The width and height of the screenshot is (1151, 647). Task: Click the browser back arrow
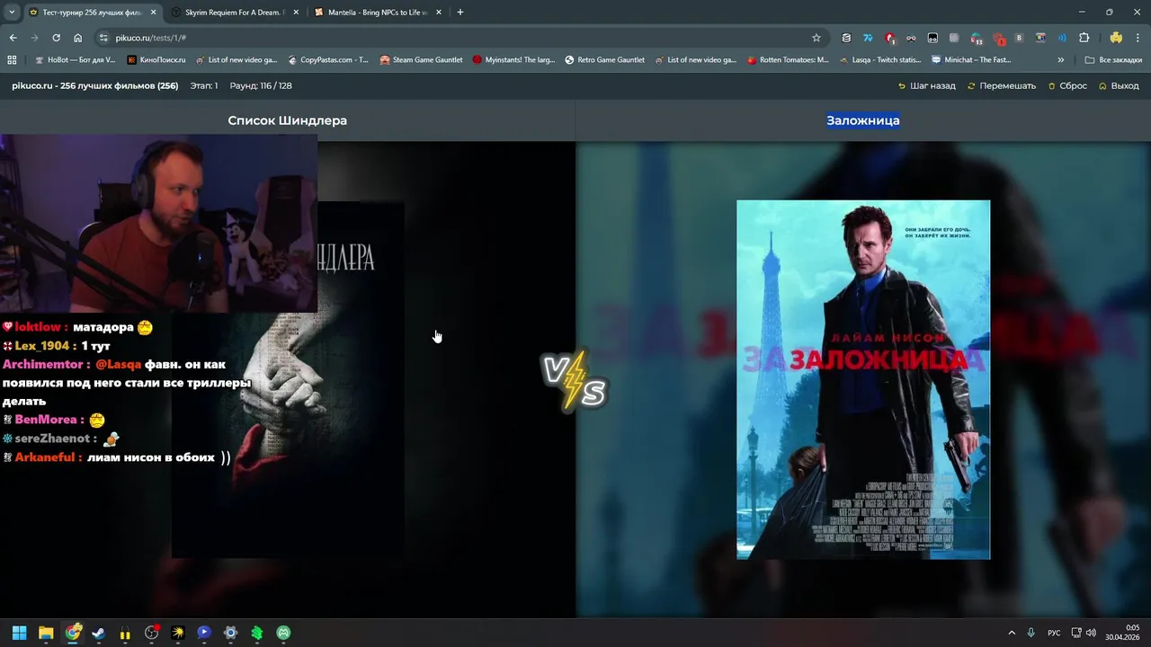pos(13,38)
